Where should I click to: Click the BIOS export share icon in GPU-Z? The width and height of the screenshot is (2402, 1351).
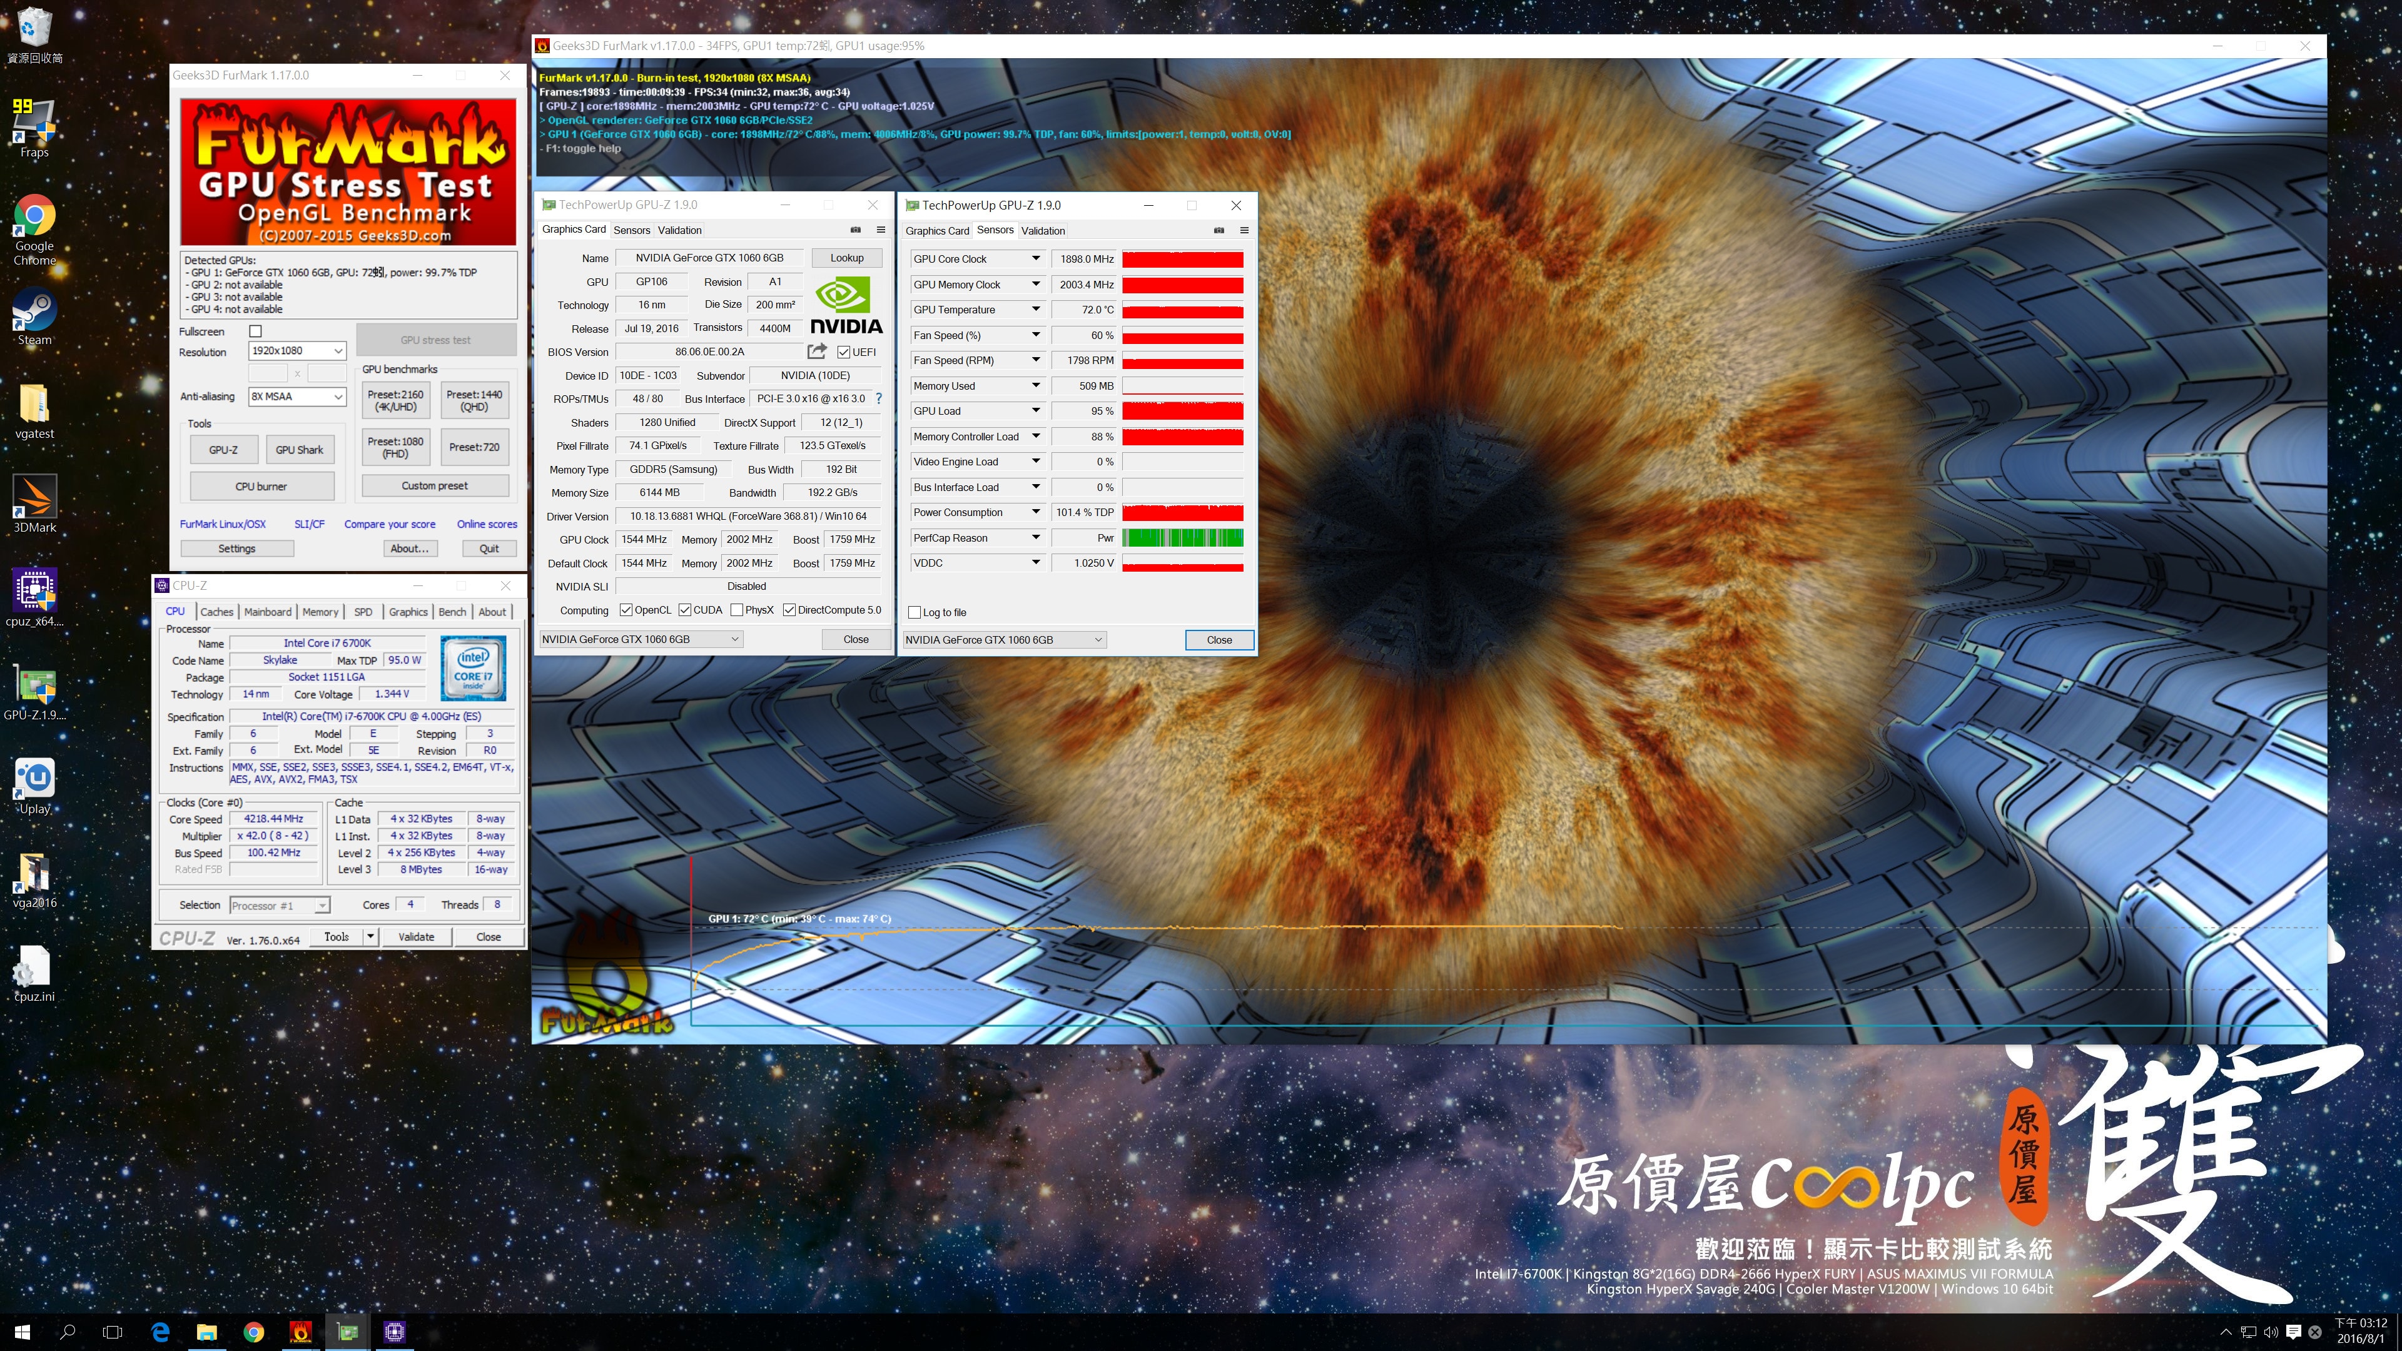(x=817, y=352)
